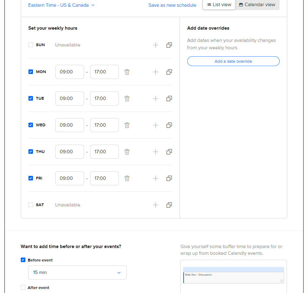Edit Monday end time 17:00
This screenshot has height=293, width=308.
(x=104, y=72)
